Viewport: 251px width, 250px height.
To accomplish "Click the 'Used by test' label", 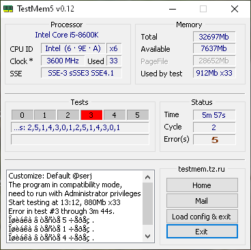I will tap(162, 74).
